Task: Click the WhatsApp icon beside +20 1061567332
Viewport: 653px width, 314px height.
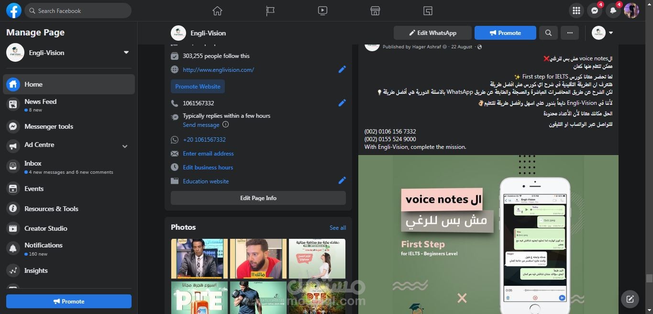Action: [175, 140]
